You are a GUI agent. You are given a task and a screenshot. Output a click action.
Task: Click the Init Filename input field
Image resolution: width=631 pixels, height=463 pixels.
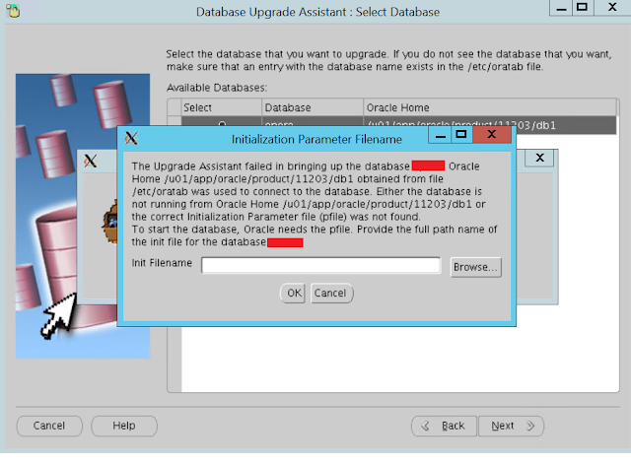tap(320, 266)
